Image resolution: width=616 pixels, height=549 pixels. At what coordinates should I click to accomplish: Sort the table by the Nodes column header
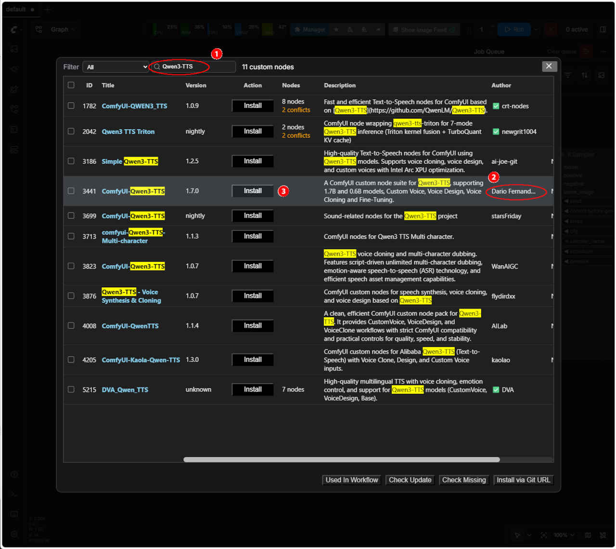pyautogui.click(x=291, y=85)
